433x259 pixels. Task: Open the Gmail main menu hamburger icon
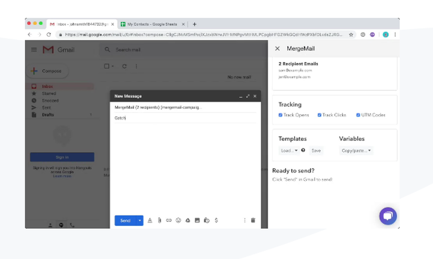click(34, 50)
